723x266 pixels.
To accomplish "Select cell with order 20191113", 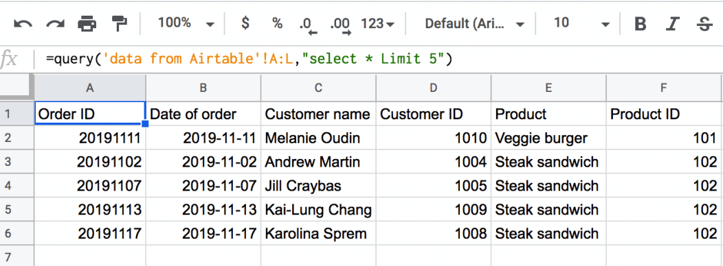I will [x=90, y=209].
